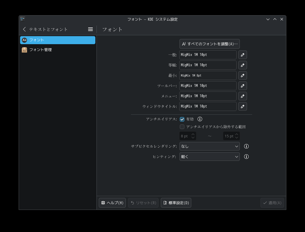Click the Aa icon beside the フォント entry
Image resolution: width=305 pixels, height=232 pixels.
tap(24, 40)
